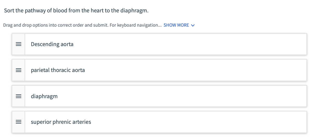
Task: Click blank area of the diaphragm answer card
Action: click(182, 96)
